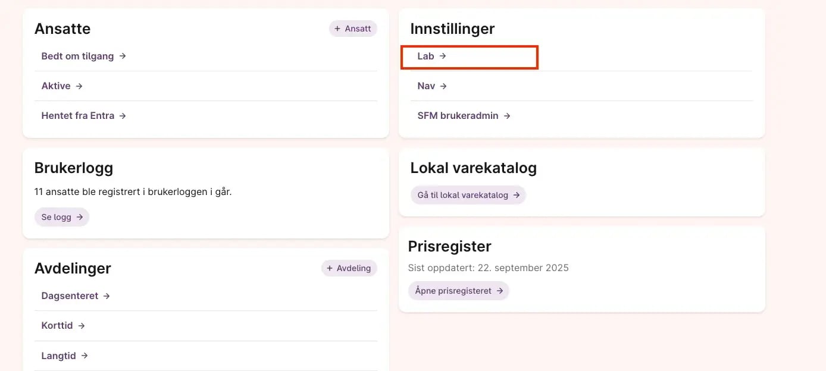Viewport: 826px width, 371px height.
Task: Click Gå til lokal varekatalog button
Action: (x=468, y=195)
